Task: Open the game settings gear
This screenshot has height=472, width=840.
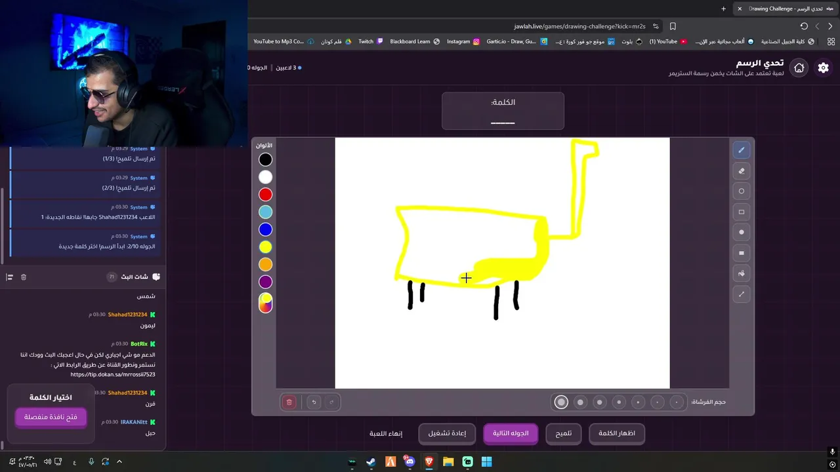Action: (x=823, y=68)
